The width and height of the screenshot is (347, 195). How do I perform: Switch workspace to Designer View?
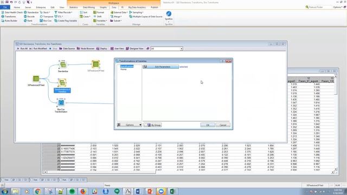coord(134,48)
